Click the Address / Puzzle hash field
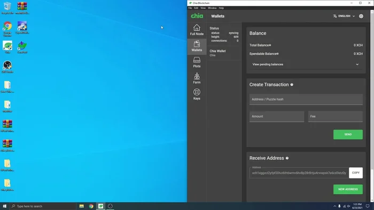 306,100
